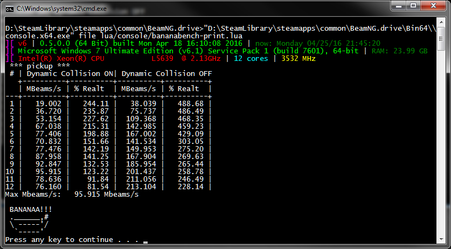
Task: Click the value 19.002 in row 1
Action: point(48,103)
